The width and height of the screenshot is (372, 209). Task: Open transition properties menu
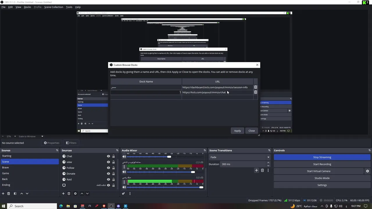(x=268, y=170)
